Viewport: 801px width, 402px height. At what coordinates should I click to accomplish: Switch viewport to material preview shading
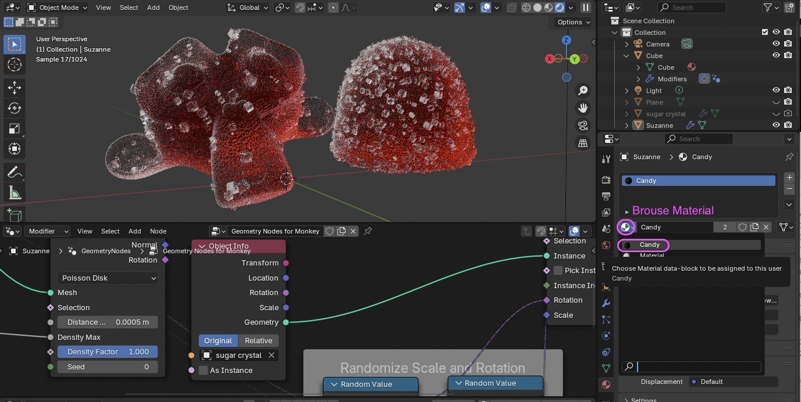(549, 8)
